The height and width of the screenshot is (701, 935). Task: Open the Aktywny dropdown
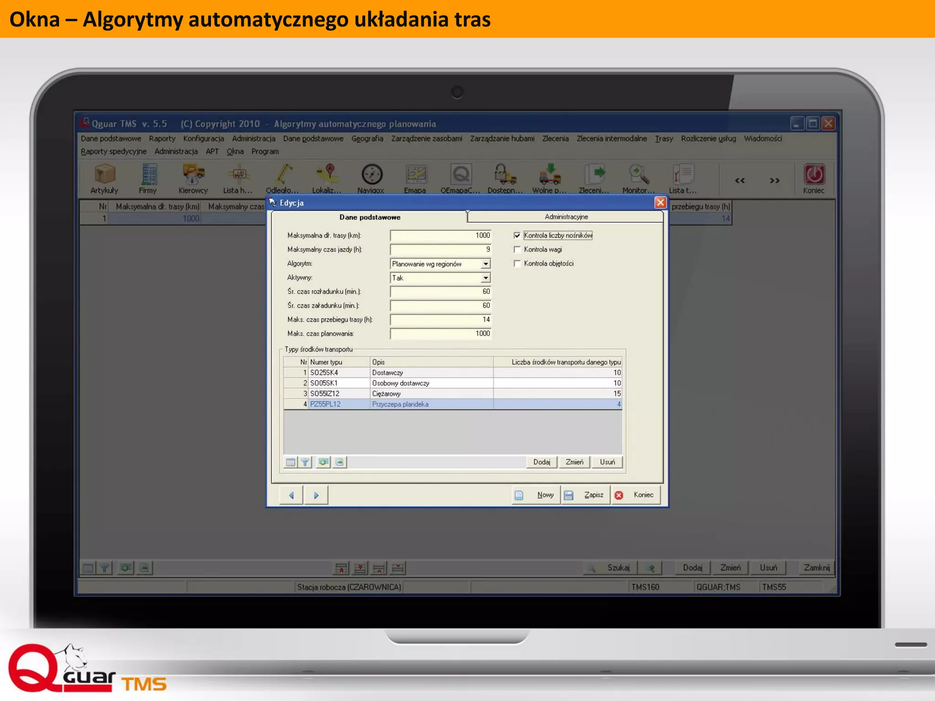(x=486, y=278)
